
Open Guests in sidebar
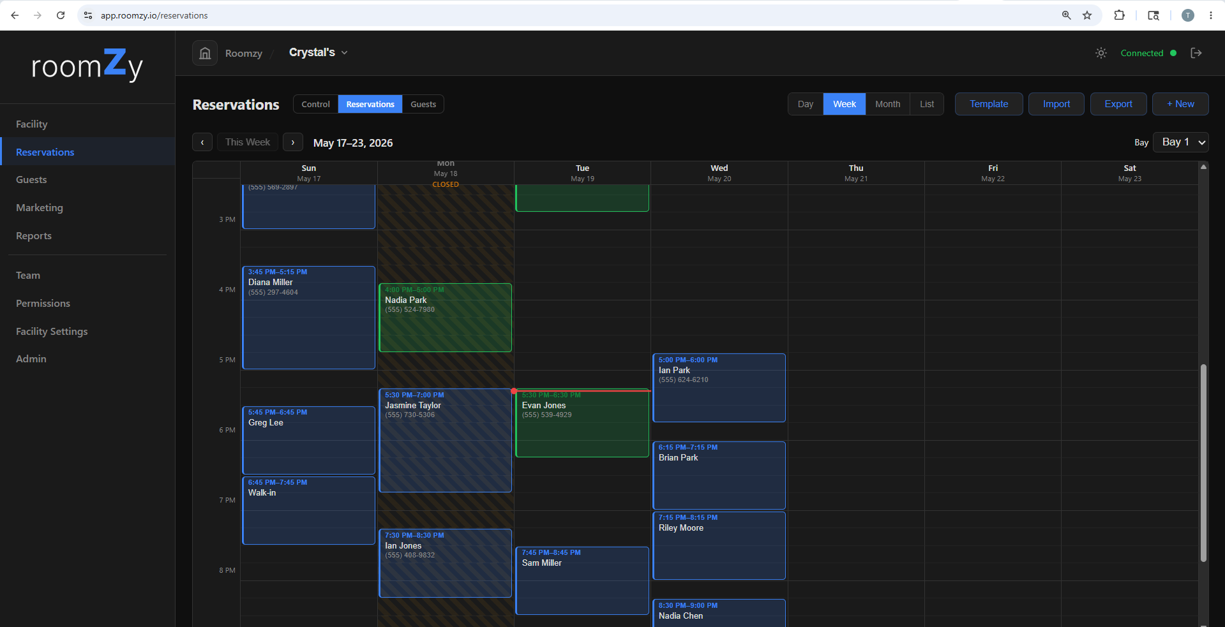pyautogui.click(x=87, y=180)
